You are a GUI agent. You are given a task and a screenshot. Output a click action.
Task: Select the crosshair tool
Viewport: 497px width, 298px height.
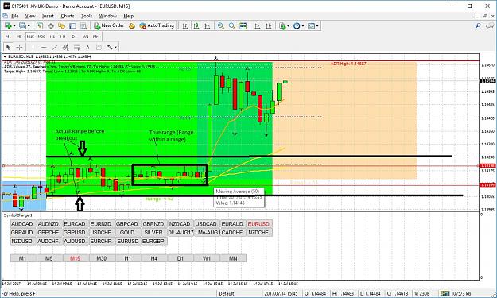click(19, 47)
